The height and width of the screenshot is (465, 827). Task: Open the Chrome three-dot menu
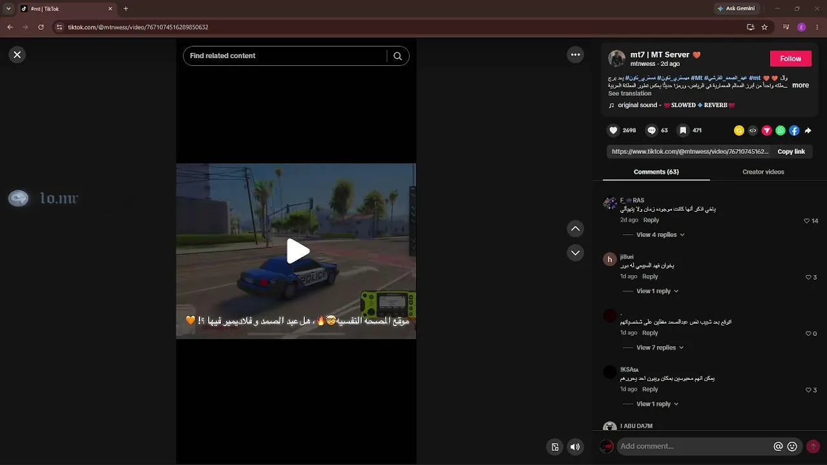click(x=817, y=27)
